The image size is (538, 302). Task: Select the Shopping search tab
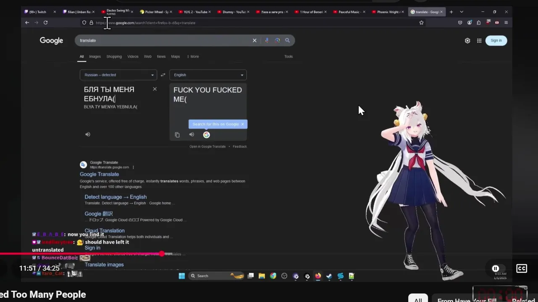114,56
